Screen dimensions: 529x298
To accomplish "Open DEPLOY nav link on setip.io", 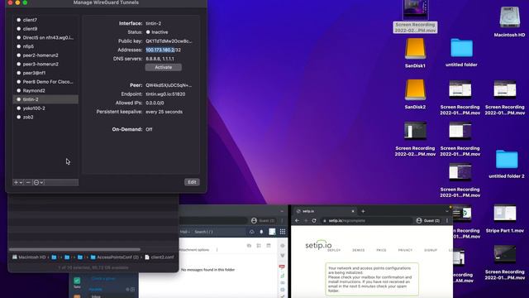I will click(334, 250).
